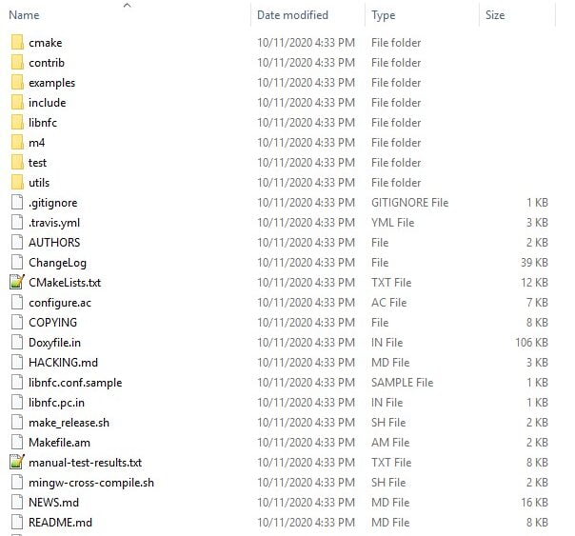
Task: Select the 'manual-test-results.txt' file name
Action: pyautogui.click(x=86, y=463)
